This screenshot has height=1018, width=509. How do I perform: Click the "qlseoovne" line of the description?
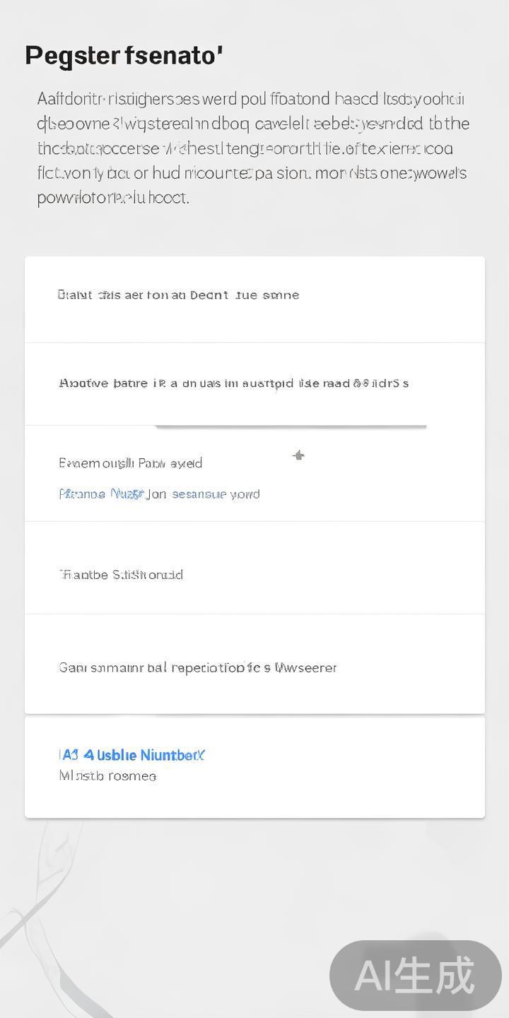coord(253,124)
